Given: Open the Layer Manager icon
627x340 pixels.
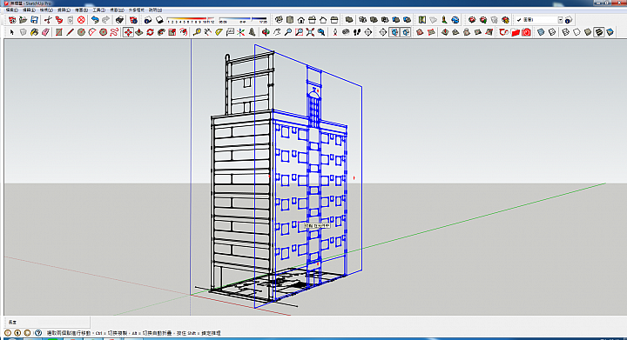Looking at the screenshot, I should 569,20.
